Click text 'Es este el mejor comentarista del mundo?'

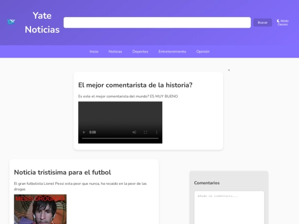click(114, 96)
